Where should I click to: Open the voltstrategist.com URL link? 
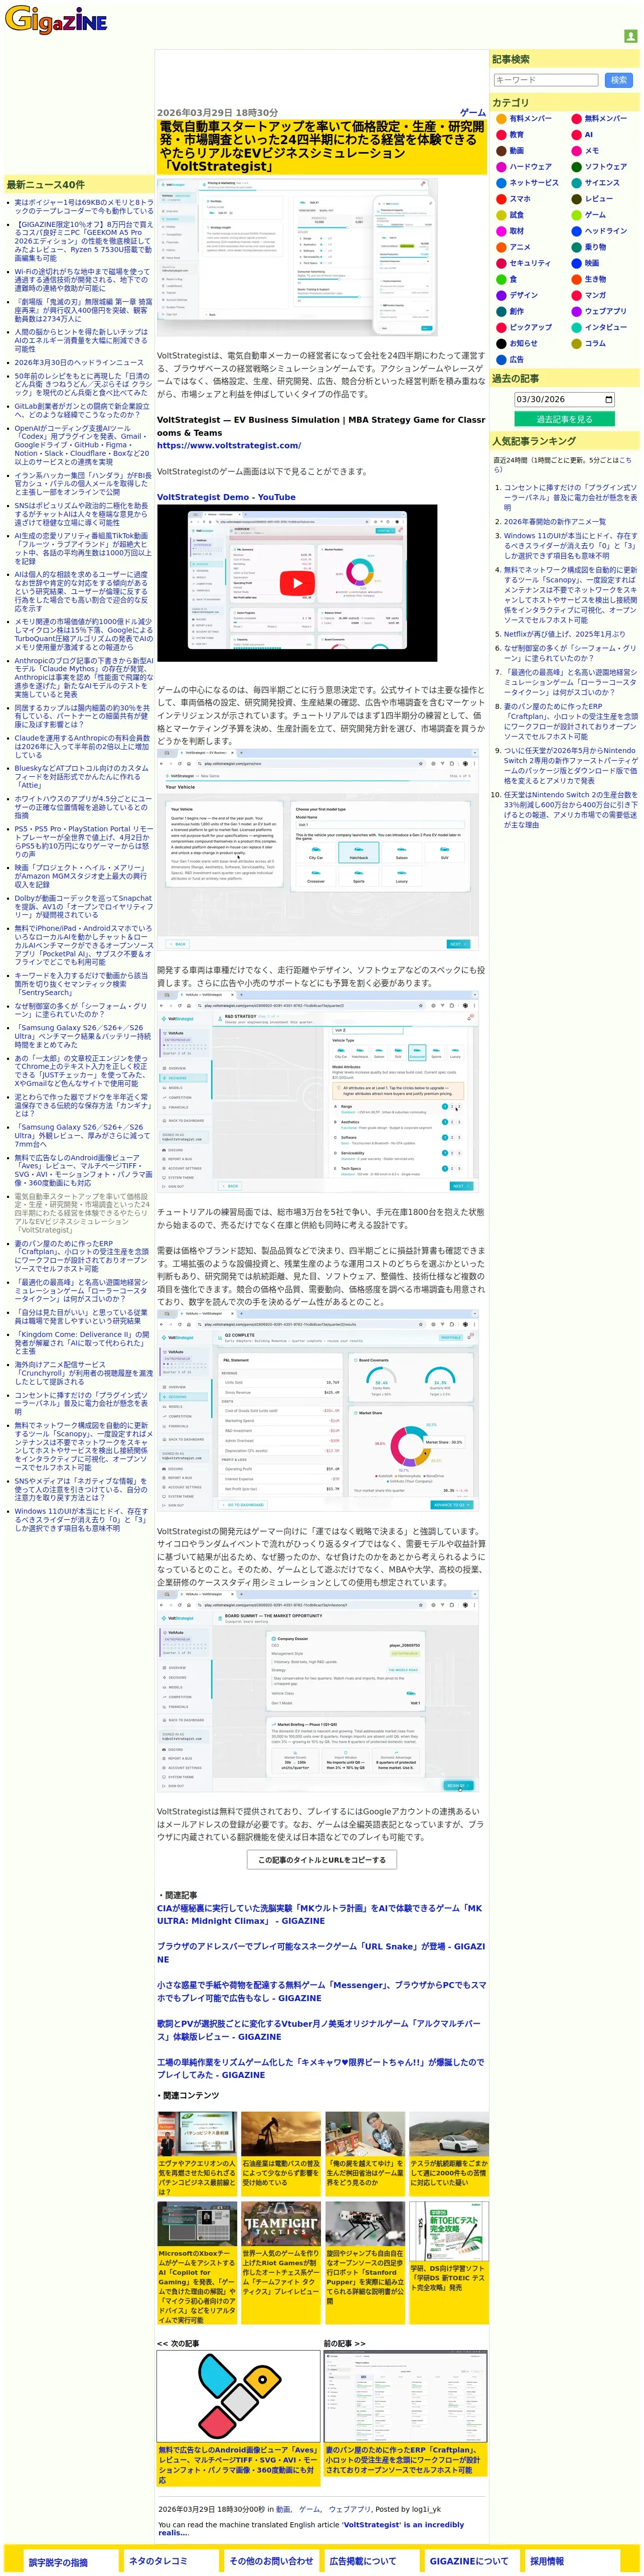click(x=229, y=445)
